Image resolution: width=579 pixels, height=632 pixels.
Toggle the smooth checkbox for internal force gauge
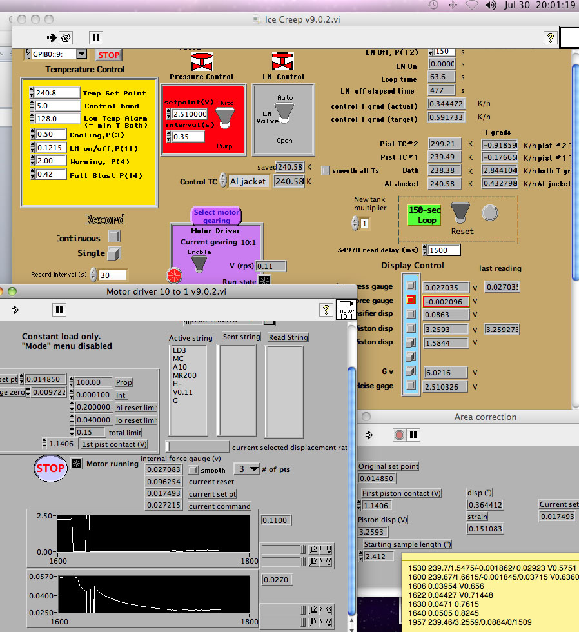pos(192,470)
